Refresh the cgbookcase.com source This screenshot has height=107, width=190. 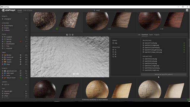point(20,71)
